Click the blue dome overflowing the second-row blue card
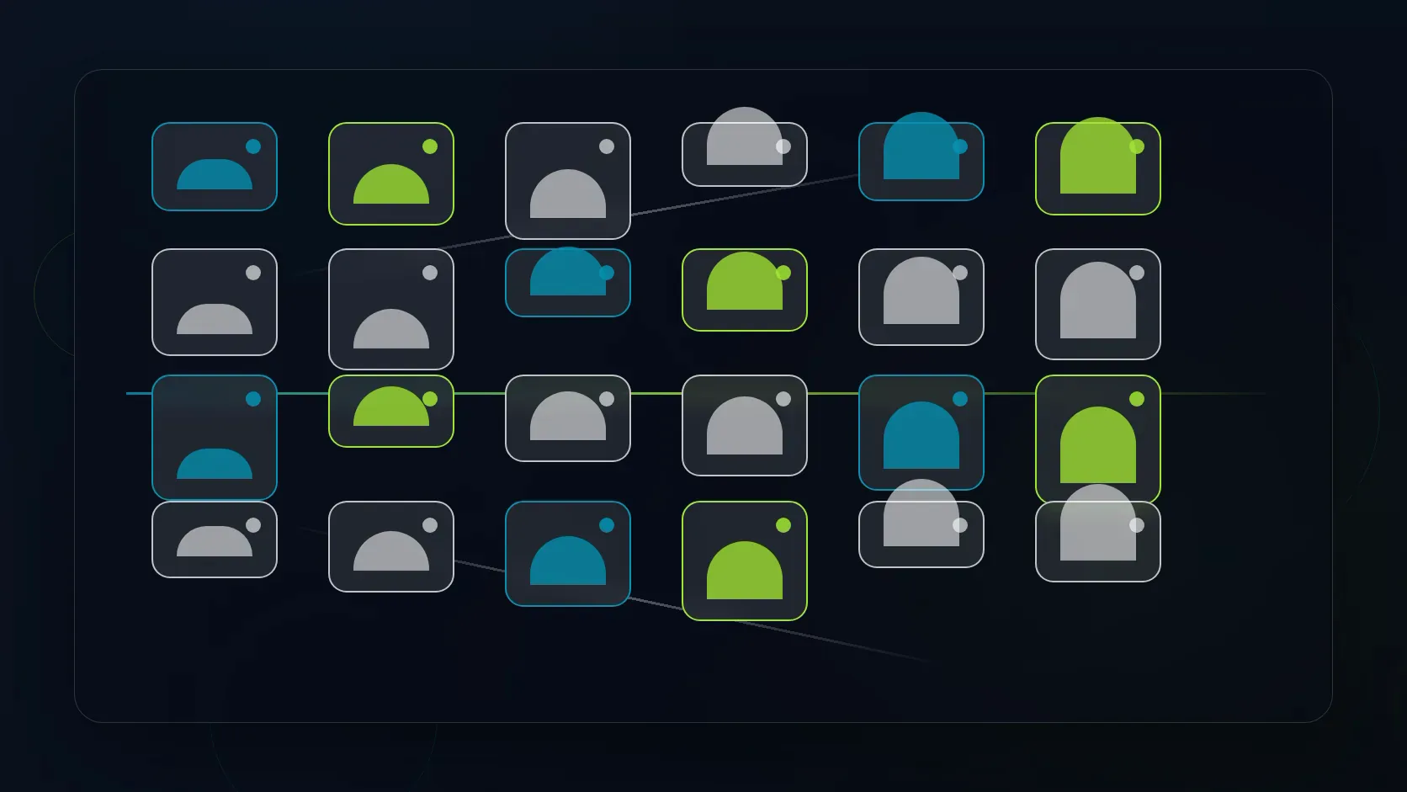The image size is (1407, 792). click(568, 271)
